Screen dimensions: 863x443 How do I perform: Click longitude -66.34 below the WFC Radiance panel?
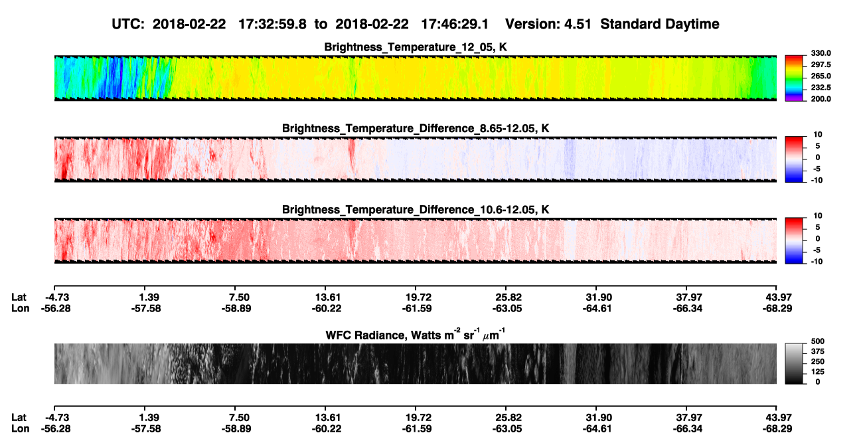(686, 429)
